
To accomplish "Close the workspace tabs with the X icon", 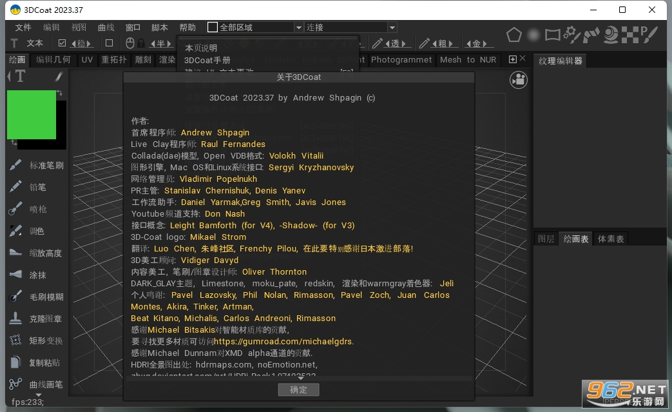I will [x=523, y=58].
